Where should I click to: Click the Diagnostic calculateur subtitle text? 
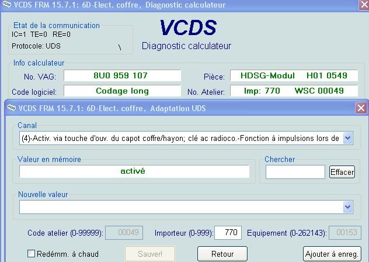click(x=186, y=46)
